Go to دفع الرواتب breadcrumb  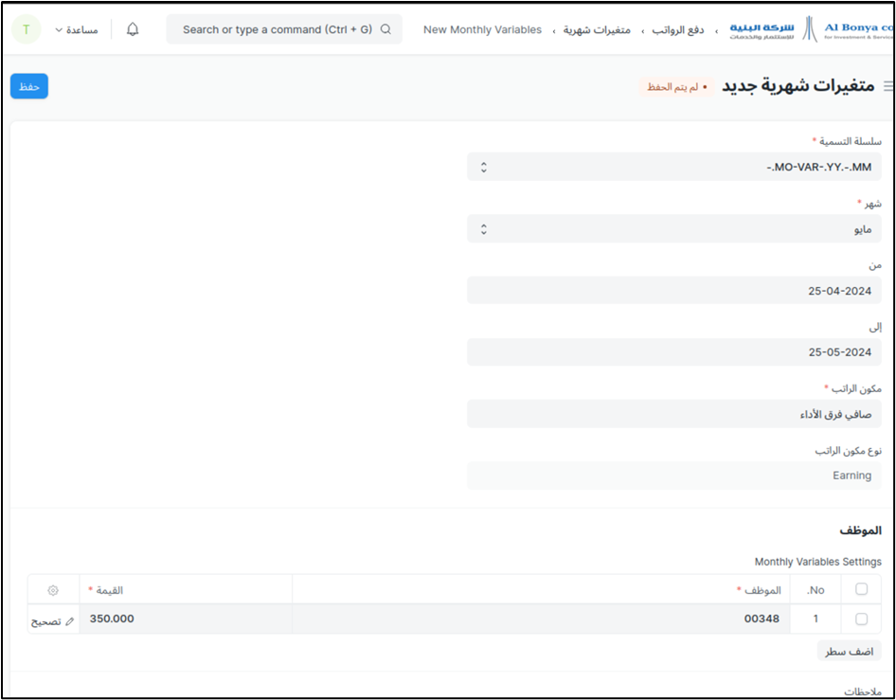pyautogui.click(x=677, y=30)
